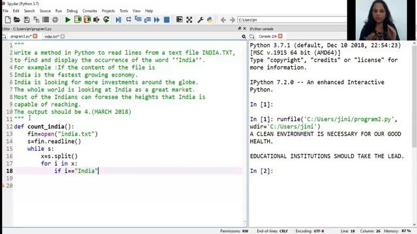417x234 pixels.
Task: Open the Run menu
Action: click(x=59, y=11)
